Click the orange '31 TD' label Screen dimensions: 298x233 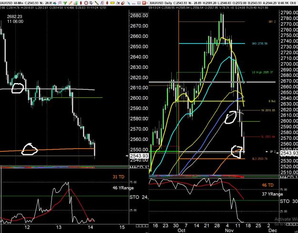click(118, 177)
